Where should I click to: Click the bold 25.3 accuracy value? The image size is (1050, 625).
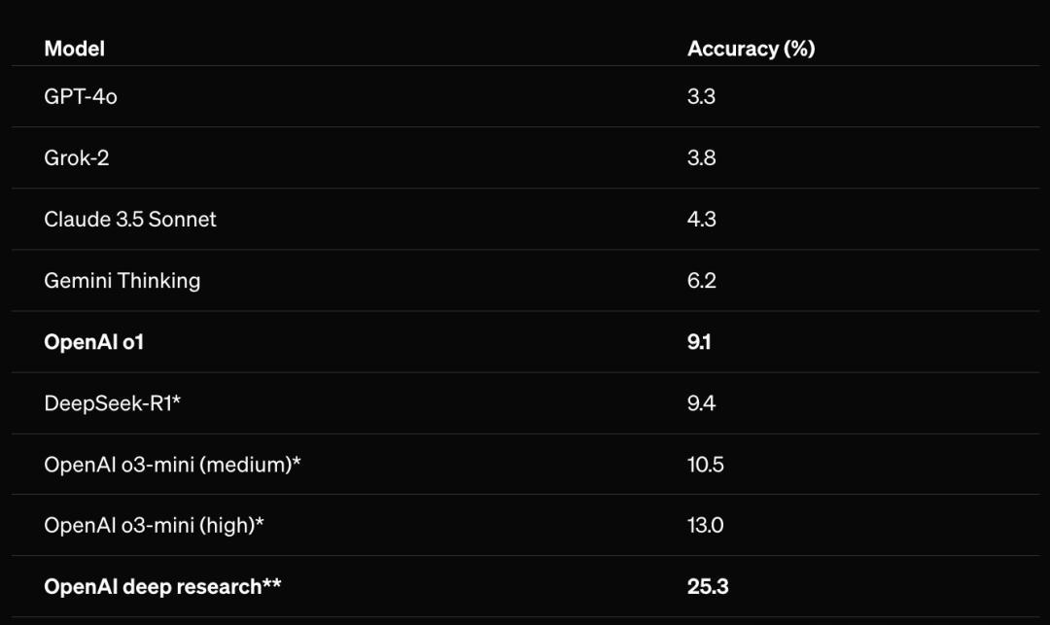point(708,587)
